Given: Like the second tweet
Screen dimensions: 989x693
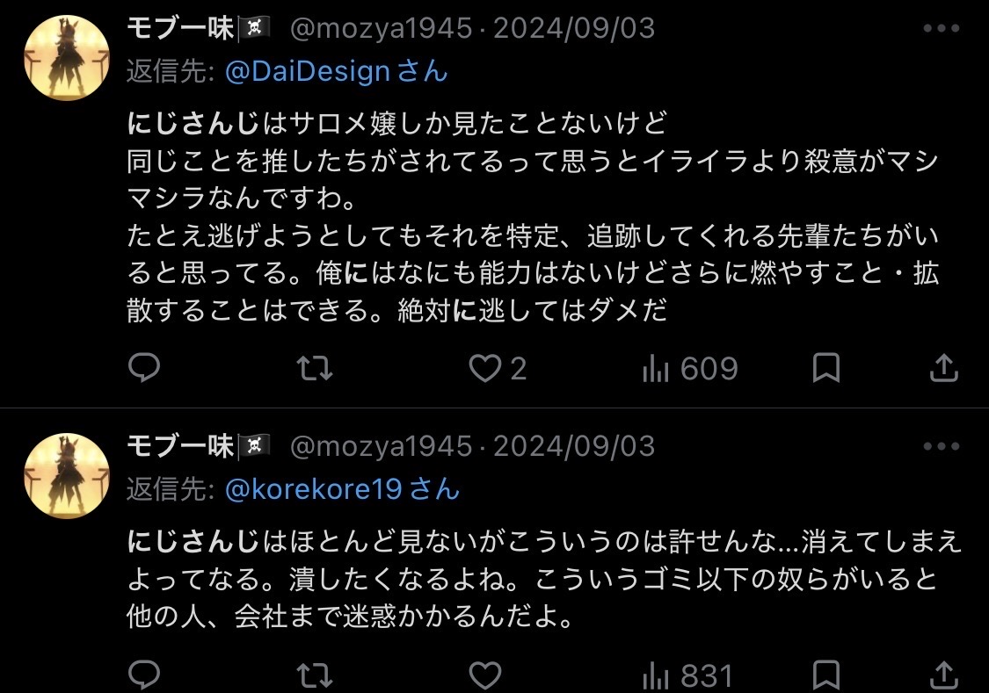Looking at the screenshot, I should point(484,675).
